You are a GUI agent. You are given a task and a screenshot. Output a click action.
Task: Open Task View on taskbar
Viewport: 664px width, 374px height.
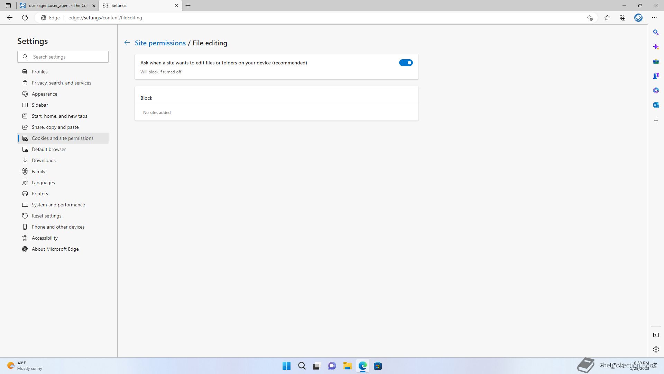(x=317, y=366)
